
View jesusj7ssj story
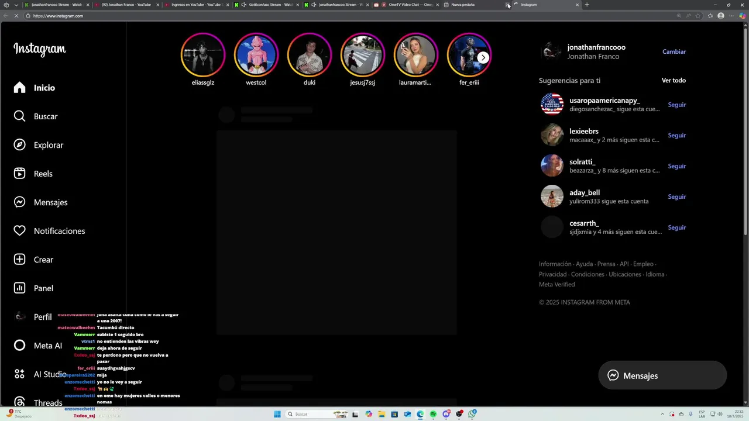363,56
